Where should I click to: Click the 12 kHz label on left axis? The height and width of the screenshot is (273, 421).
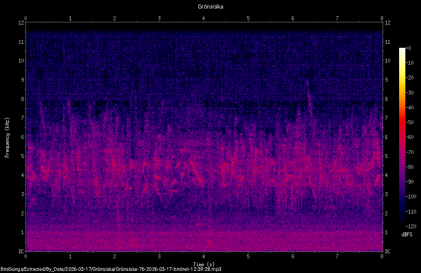(x=21, y=23)
